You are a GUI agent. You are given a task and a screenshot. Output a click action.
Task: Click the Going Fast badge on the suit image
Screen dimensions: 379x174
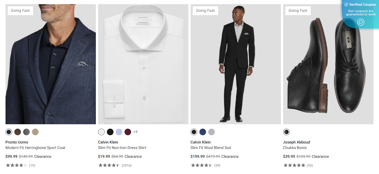pos(205,10)
